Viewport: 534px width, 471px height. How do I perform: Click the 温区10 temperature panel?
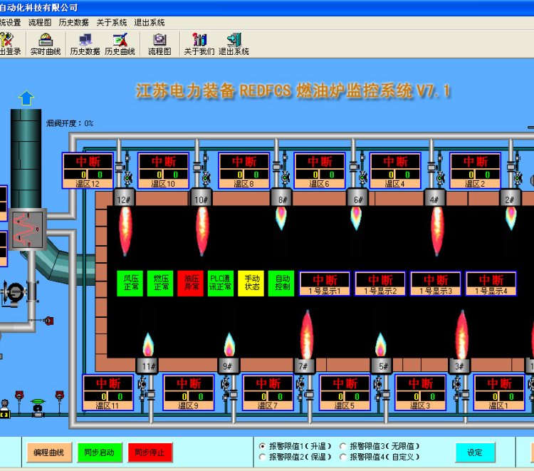tap(163, 170)
